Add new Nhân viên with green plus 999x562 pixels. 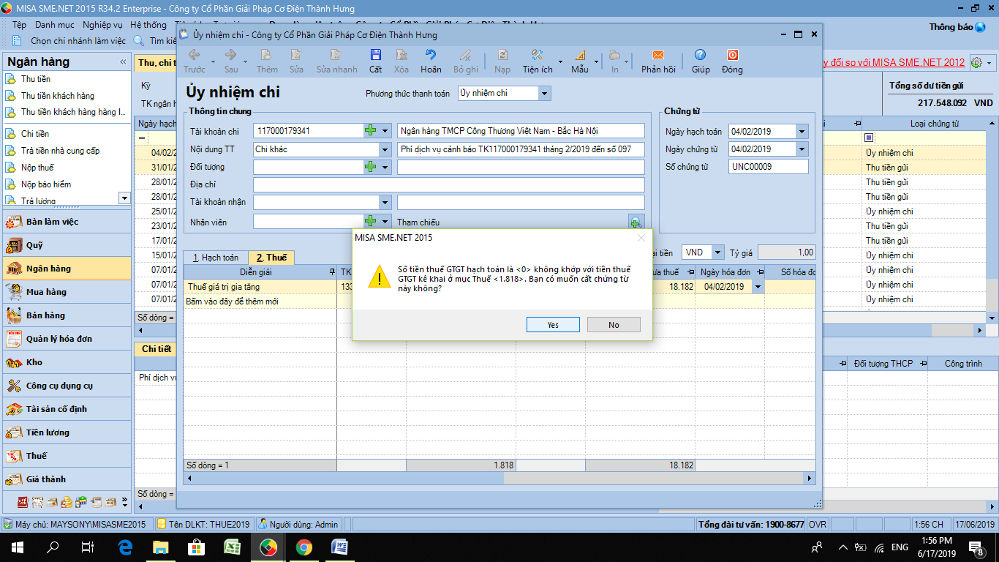(371, 221)
